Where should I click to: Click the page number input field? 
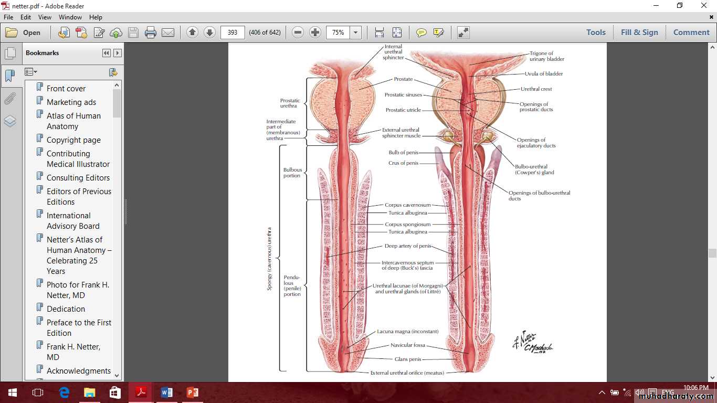click(233, 33)
